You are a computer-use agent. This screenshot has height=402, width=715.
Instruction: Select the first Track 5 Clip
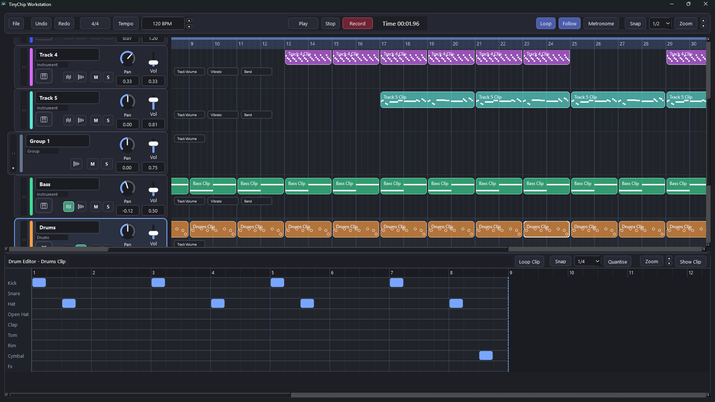pyautogui.click(x=428, y=100)
